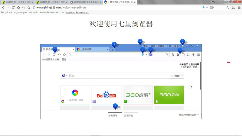
Task: Click the question marker above the illustrated user icons
Action: [x=180, y=50]
